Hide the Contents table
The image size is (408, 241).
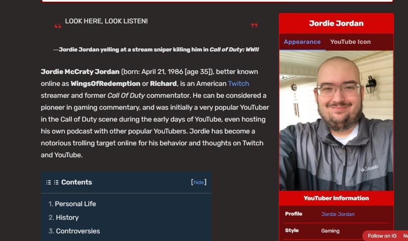point(199,182)
